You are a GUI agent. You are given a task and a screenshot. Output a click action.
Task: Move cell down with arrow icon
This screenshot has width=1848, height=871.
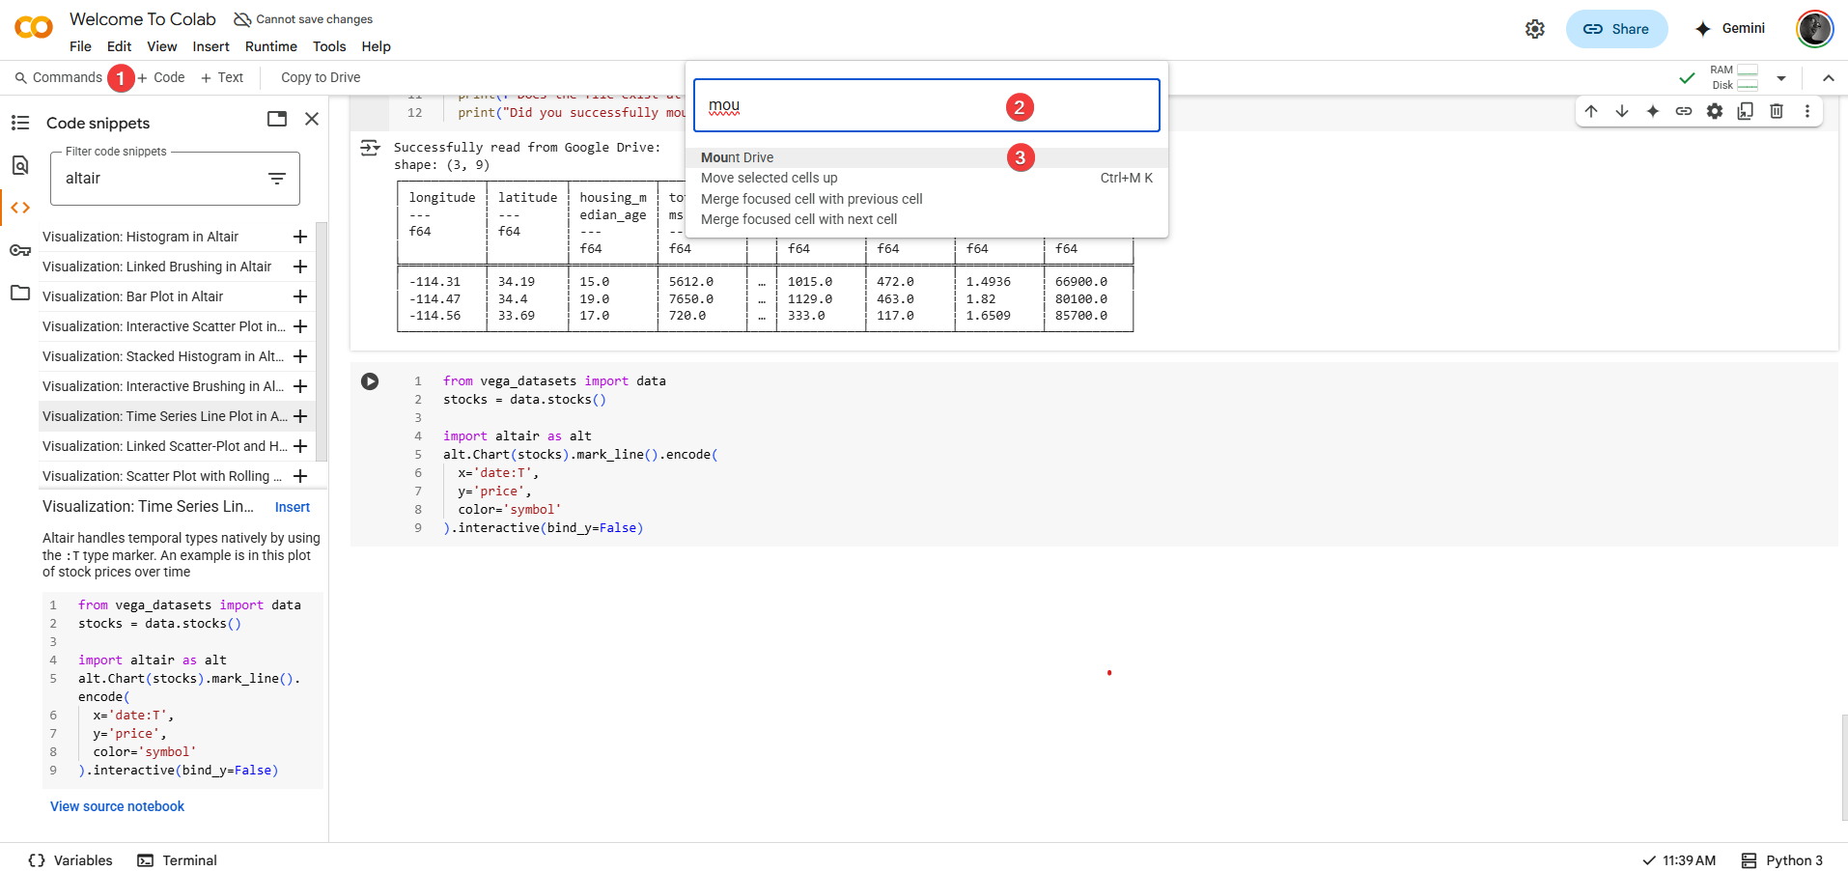tap(1622, 111)
